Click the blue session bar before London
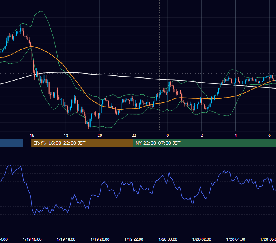 pyautogui.click(x=11, y=143)
